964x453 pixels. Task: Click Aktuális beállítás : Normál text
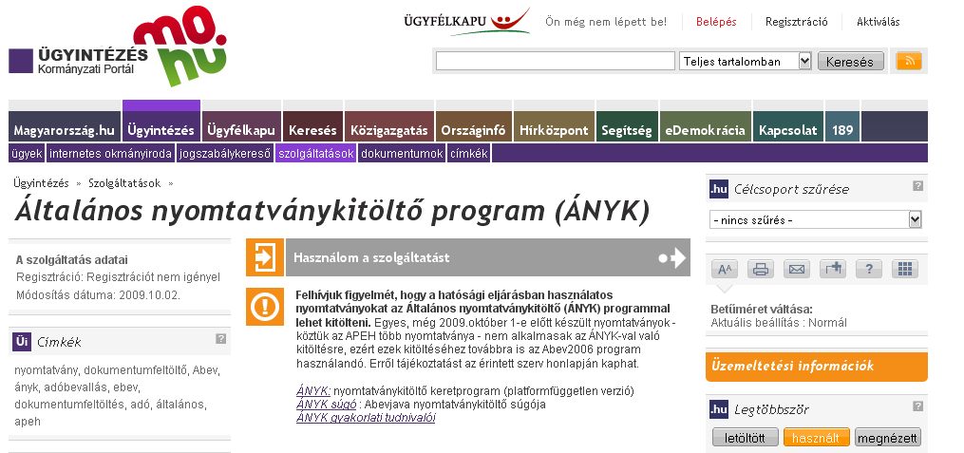779,323
